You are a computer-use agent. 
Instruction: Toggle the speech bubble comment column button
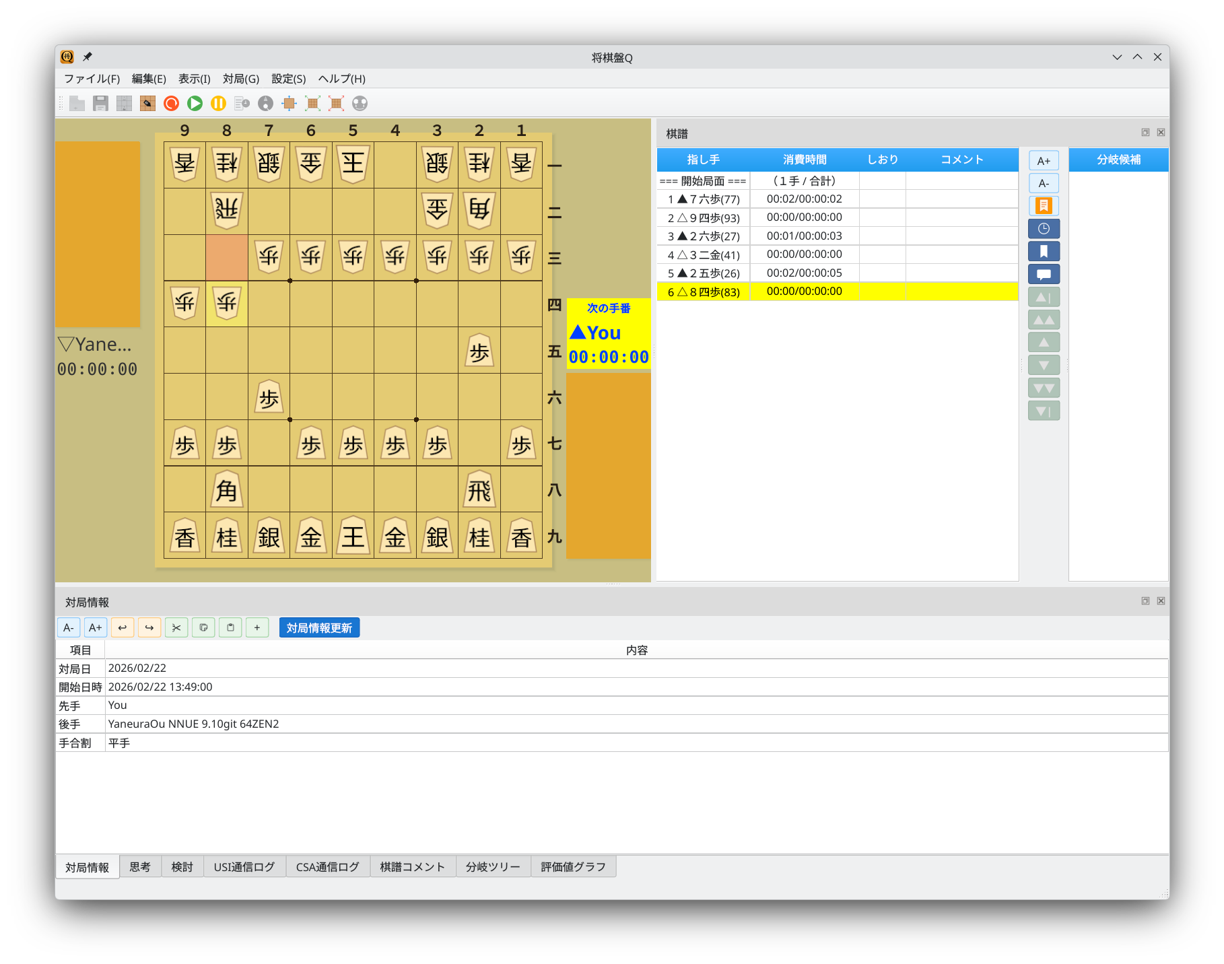click(1044, 274)
